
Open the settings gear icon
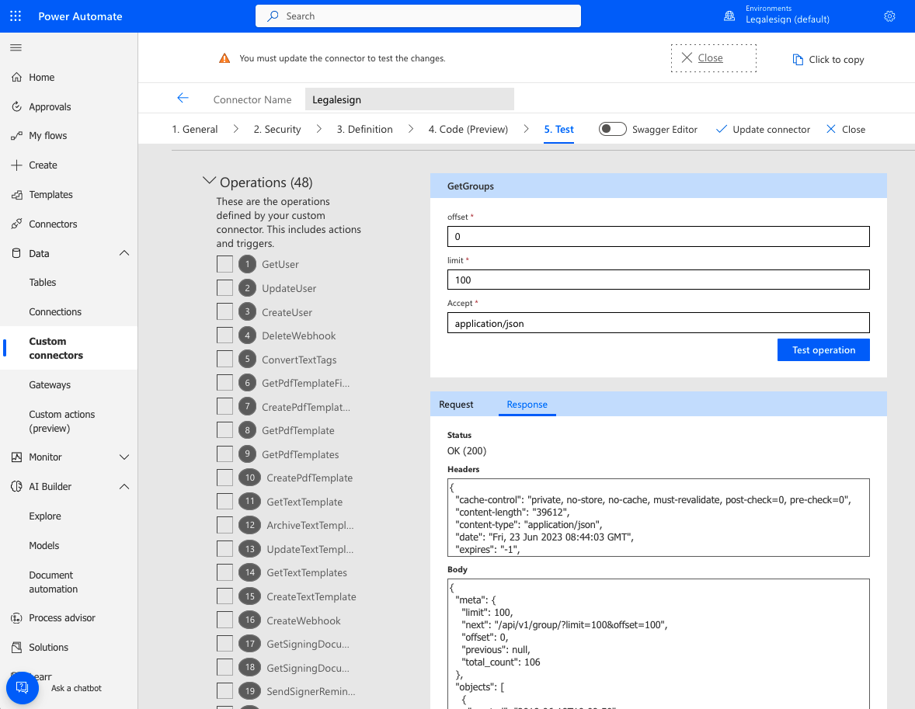point(889,16)
